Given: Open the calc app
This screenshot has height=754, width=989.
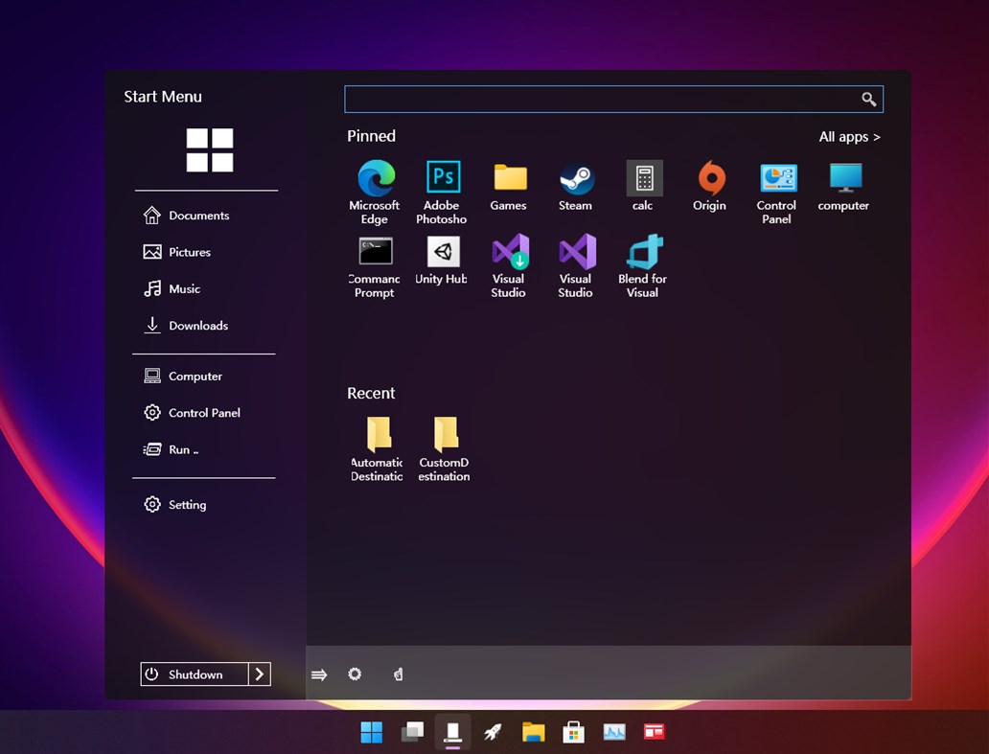Looking at the screenshot, I should pos(643,177).
